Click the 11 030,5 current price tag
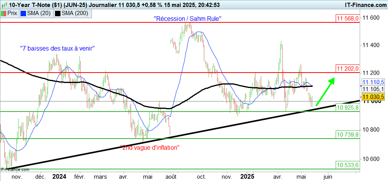388x181 pixels. (373, 96)
